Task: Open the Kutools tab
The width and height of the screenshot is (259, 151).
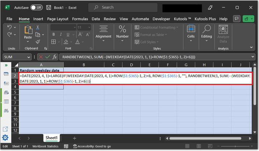Action: click(x=182, y=19)
